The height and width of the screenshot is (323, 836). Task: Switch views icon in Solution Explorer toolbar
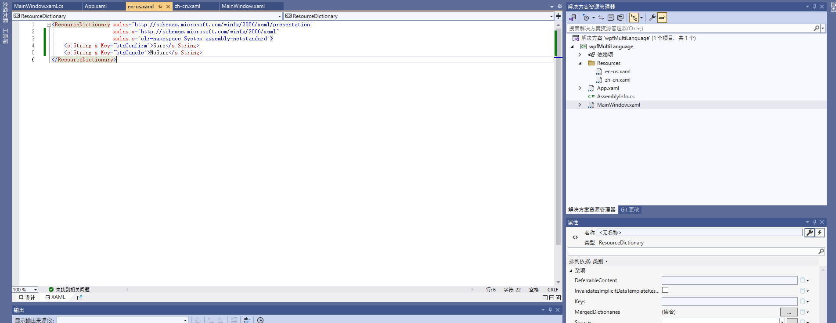coord(573,18)
